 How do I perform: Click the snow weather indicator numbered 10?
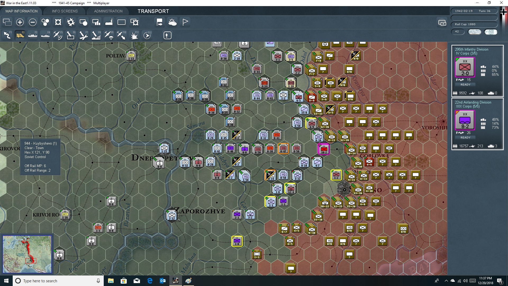[x=491, y=32]
